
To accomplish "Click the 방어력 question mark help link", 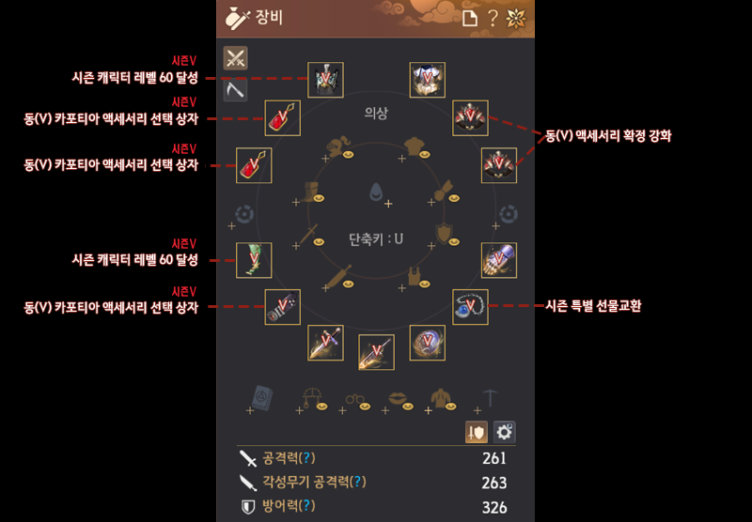I will [307, 506].
